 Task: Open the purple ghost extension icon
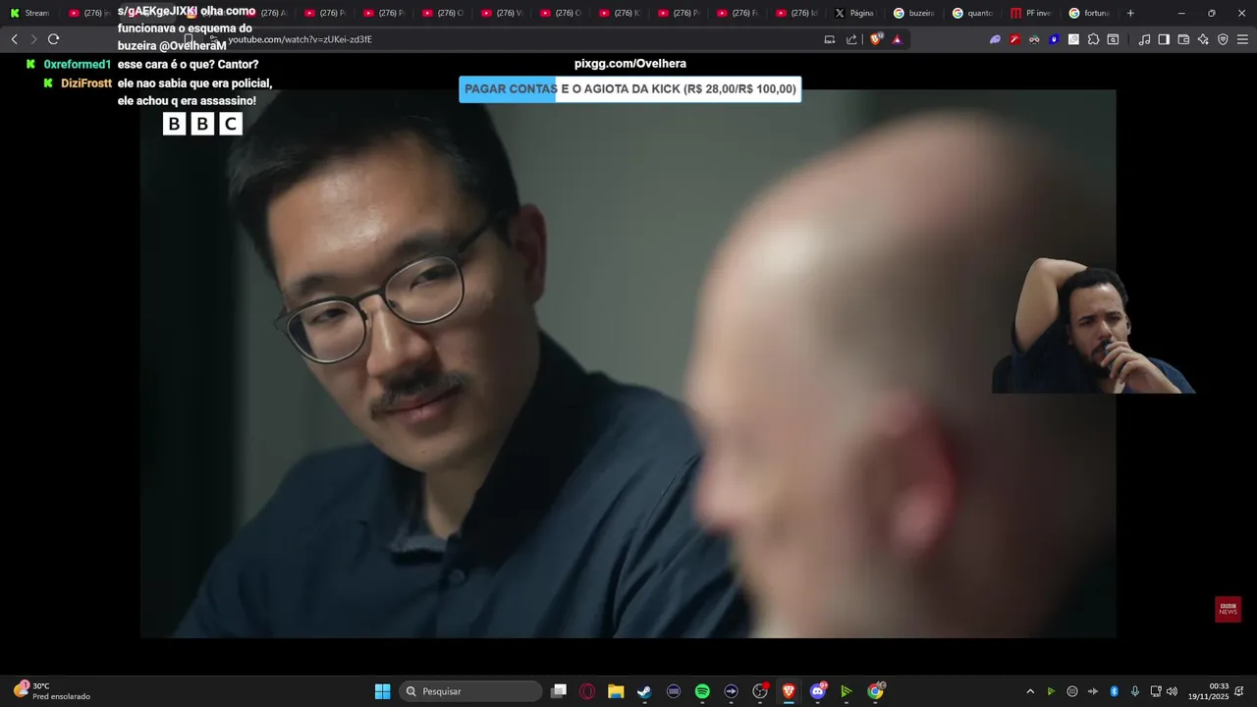tap(995, 39)
